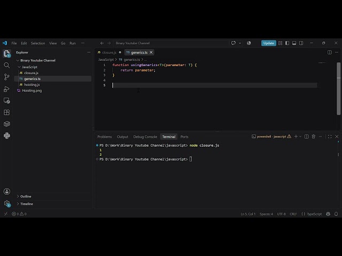Open closure.js in the explorer tree
Viewport: 342px width, 256px height.
pyautogui.click(x=31, y=73)
